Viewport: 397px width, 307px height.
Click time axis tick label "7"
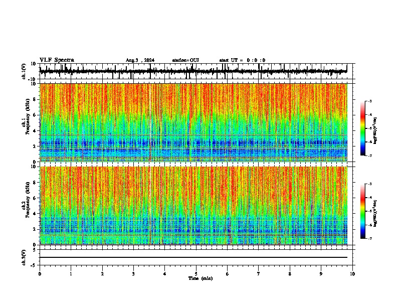[x=259, y=274]
